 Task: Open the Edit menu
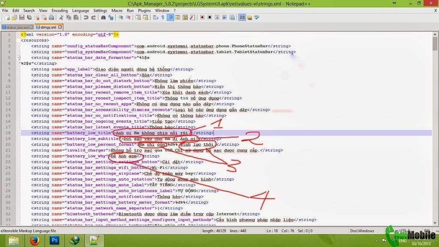[x=16, y=11]
